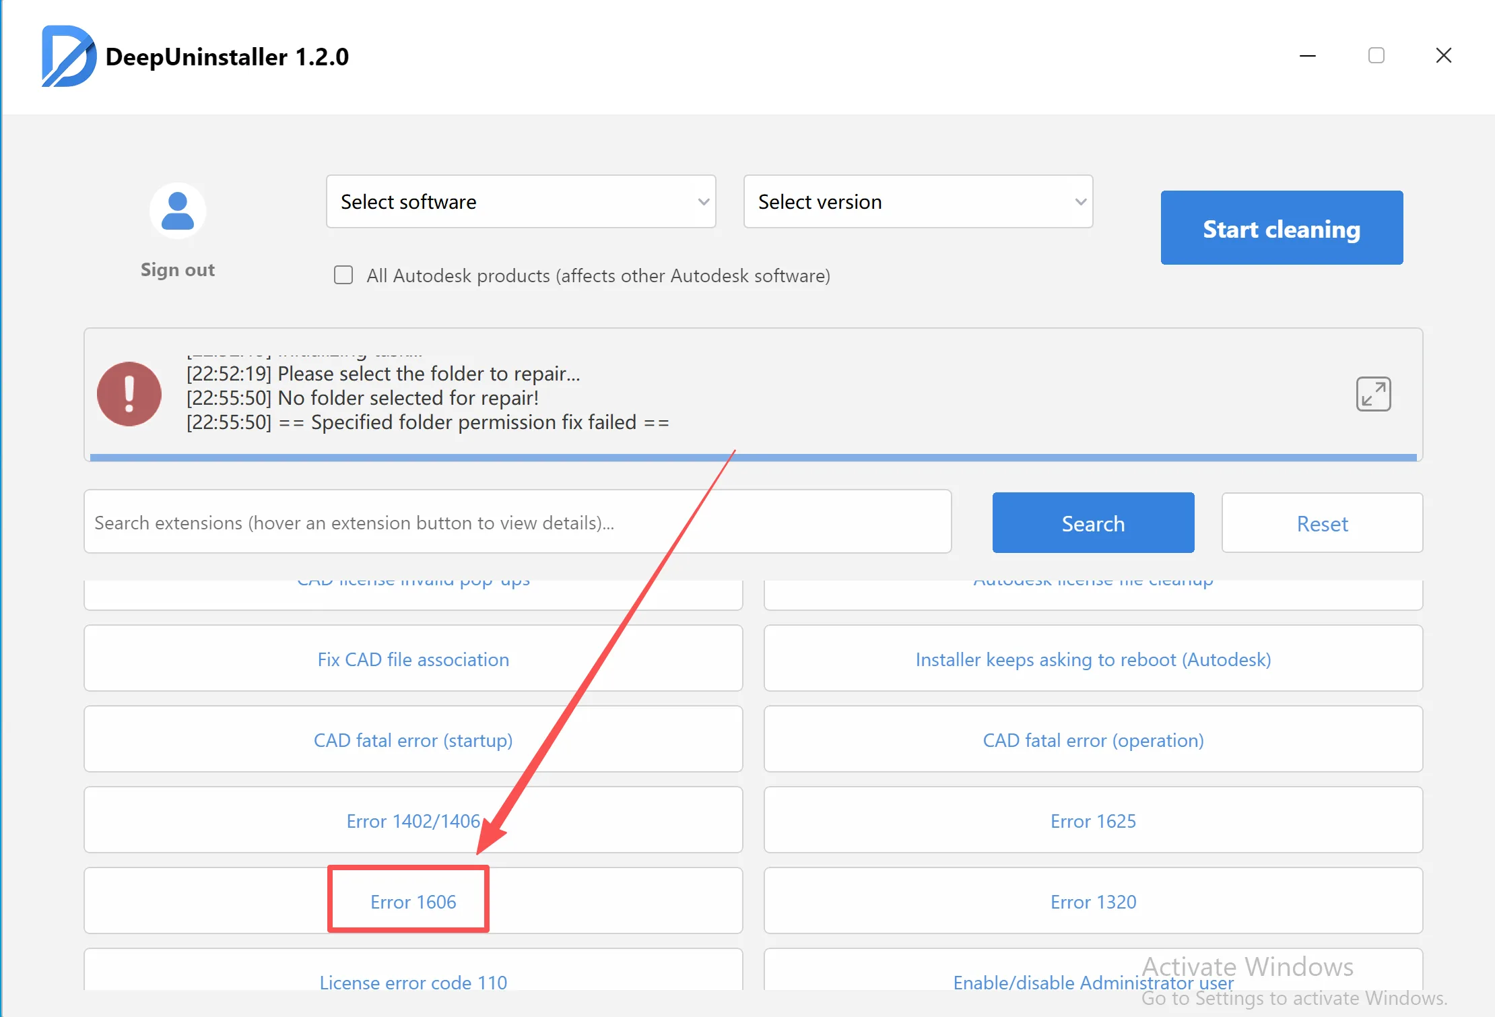Click the blue Search button

1093,523
